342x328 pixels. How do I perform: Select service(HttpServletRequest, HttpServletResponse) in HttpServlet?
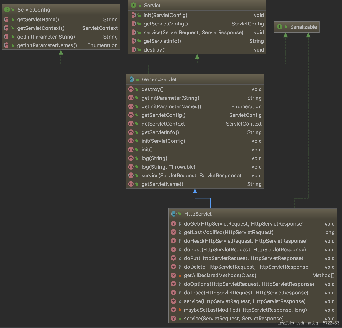click(x=245, y=301)
